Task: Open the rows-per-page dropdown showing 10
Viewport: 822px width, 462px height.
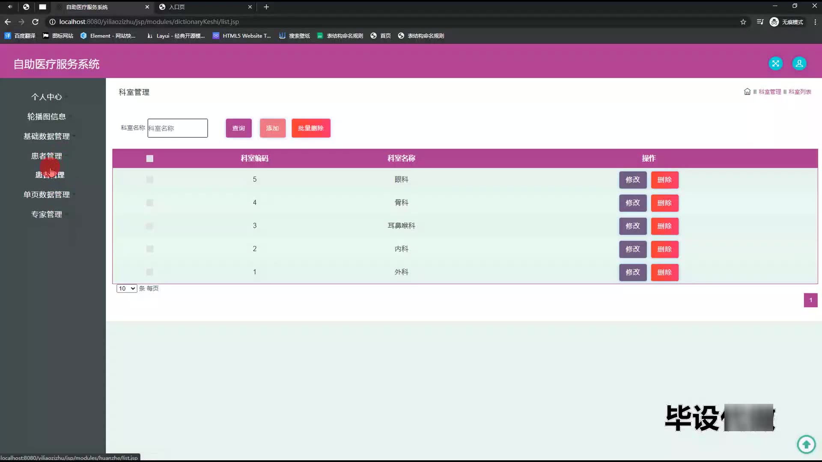Action: [127, 289]
